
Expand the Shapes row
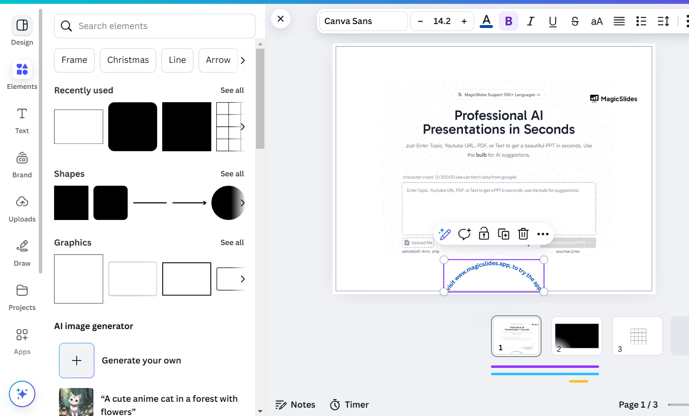[x=242, y=203]
